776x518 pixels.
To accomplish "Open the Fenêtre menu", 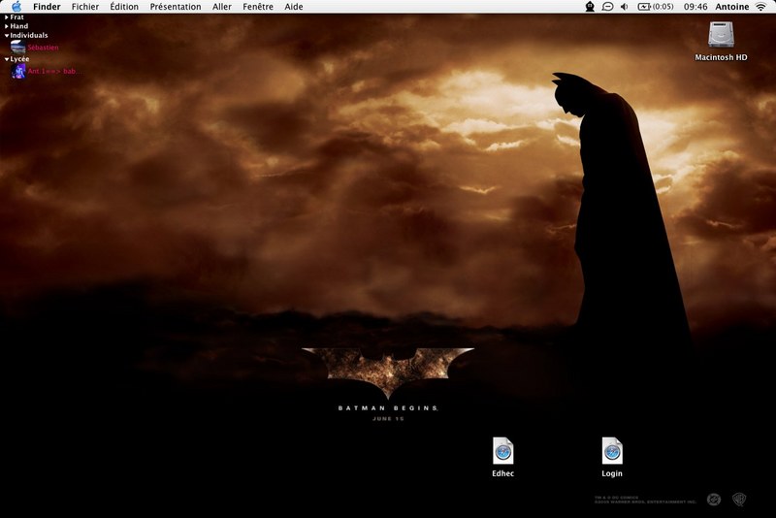I will pyautogui.click(x=258, y=7).
